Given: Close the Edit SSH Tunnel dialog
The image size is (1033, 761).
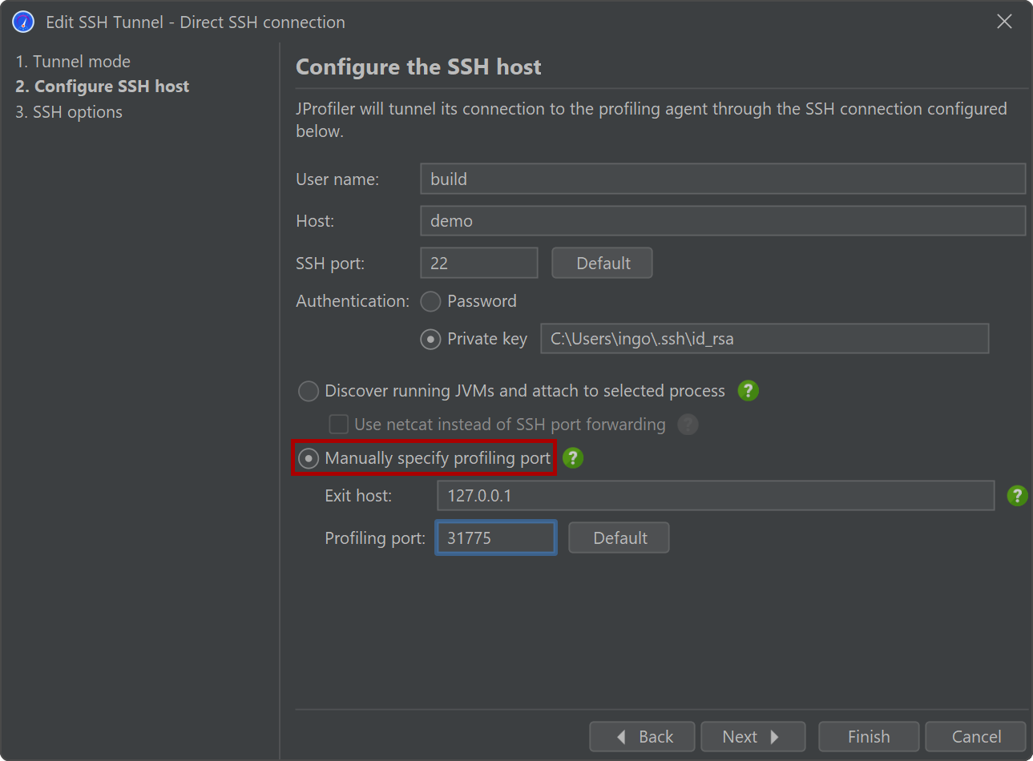Looking at the screenshot, I should coord(1004,22).
